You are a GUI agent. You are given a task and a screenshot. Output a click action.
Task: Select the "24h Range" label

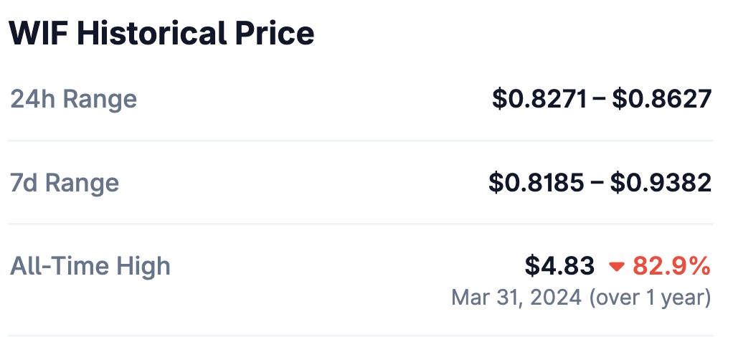click(x=73, y=99)
